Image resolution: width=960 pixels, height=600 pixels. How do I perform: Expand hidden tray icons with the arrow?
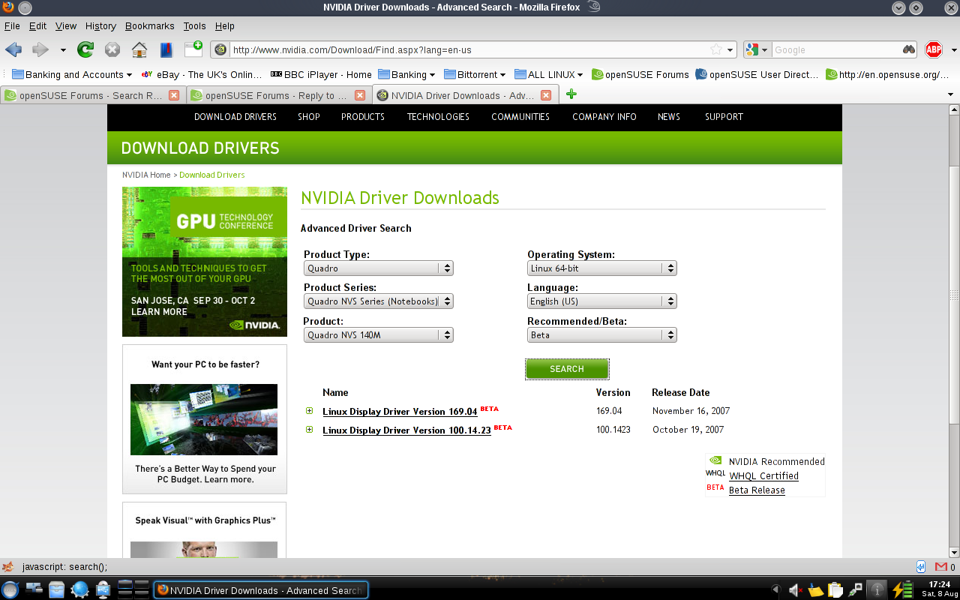775,590
